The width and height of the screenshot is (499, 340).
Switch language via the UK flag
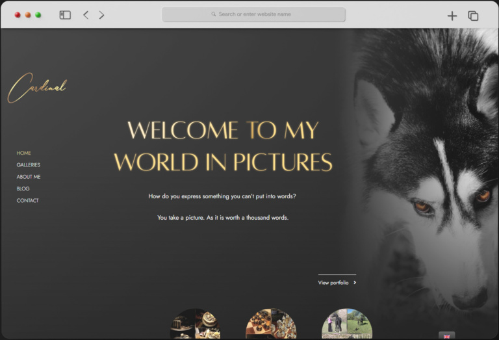446,336
